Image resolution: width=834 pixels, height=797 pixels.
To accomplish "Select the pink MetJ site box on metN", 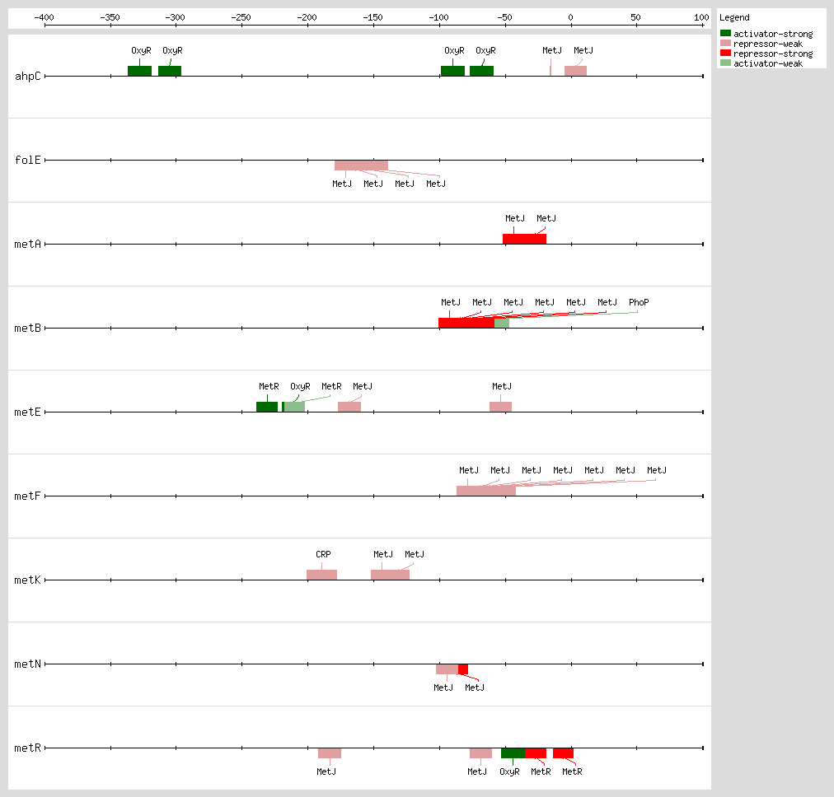I will (447, 669).
